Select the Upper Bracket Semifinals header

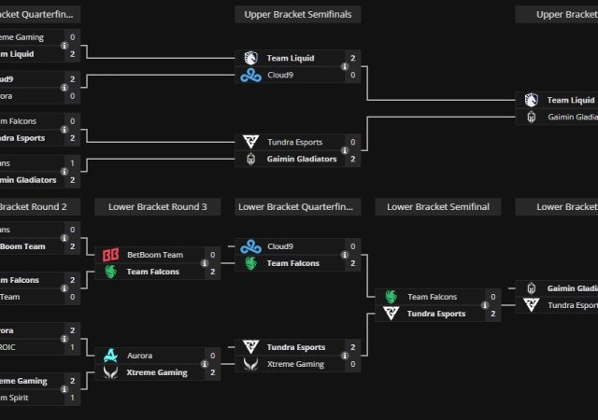[x=297, y=14]
